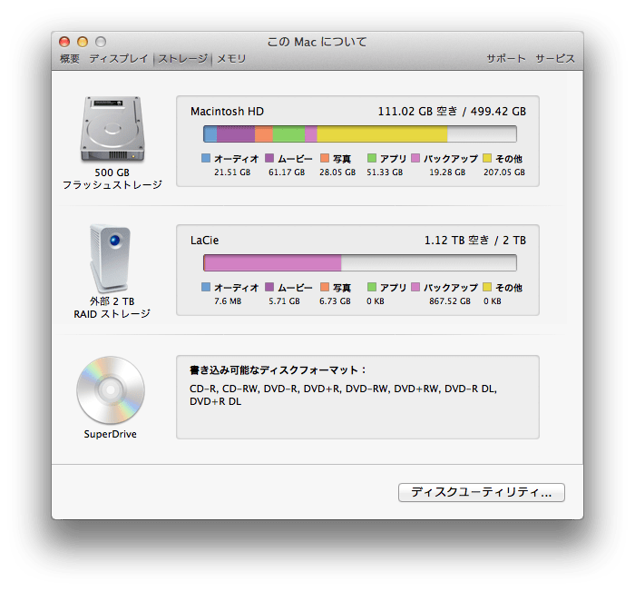The height and width of the screenshot is (591, 635).
Task: Minimize the window with the yellow button
Action: point(83,42)
